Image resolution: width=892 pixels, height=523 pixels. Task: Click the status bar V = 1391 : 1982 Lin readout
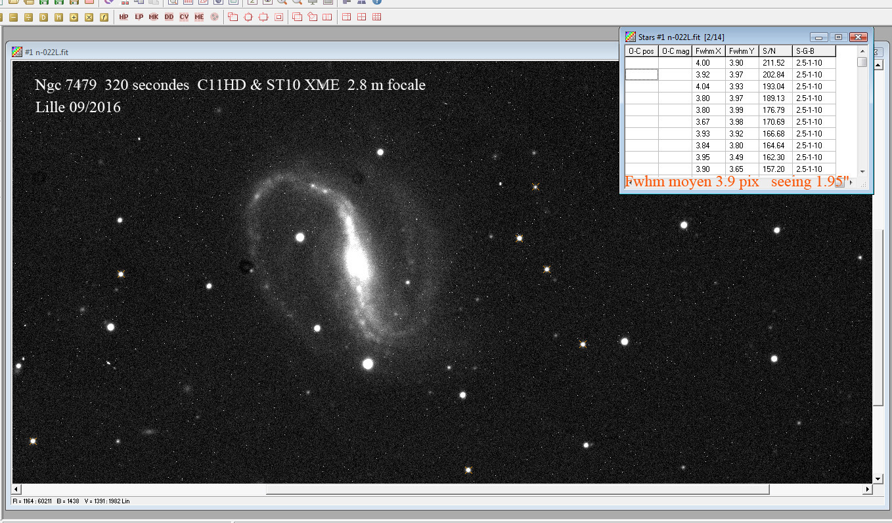pyautogui.click(x=107, y=501)
